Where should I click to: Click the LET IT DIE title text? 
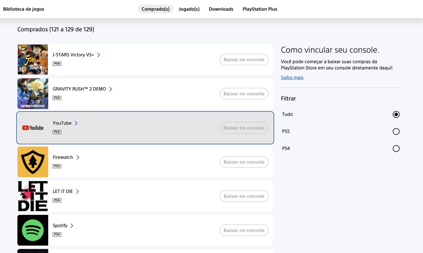coord(63,191)
